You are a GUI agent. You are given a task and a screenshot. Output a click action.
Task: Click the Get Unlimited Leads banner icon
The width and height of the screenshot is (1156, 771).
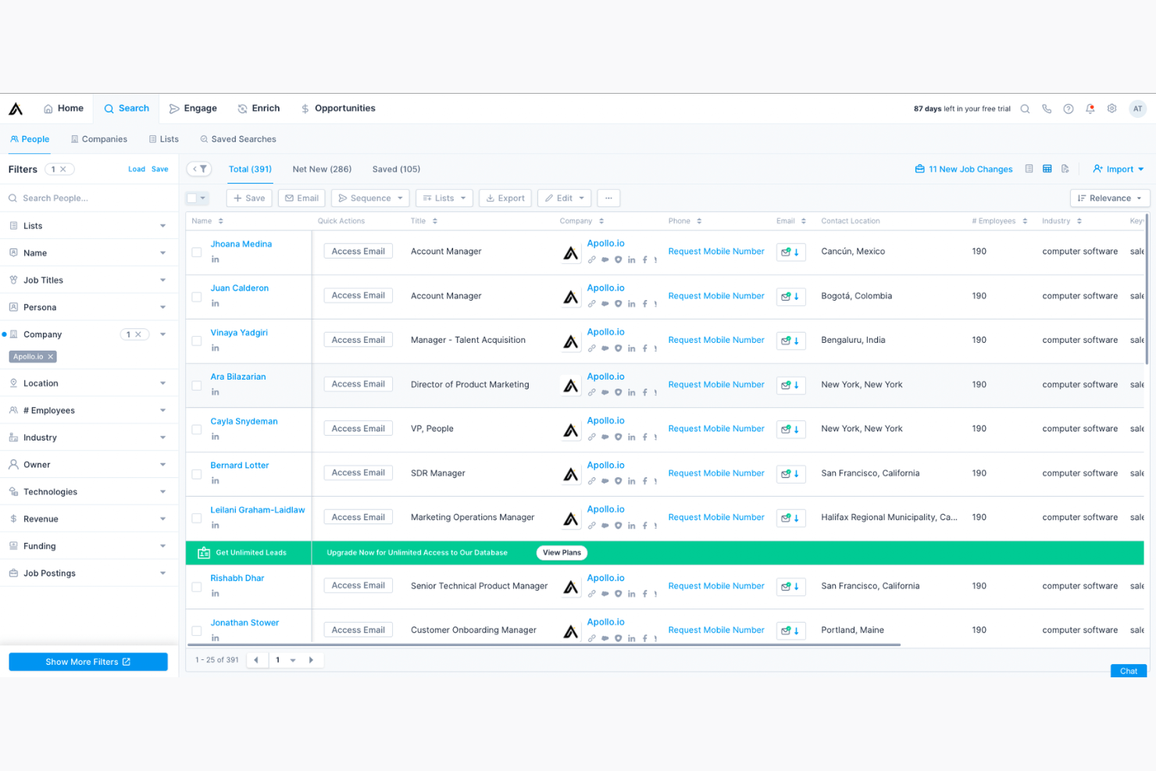(204, 553)
